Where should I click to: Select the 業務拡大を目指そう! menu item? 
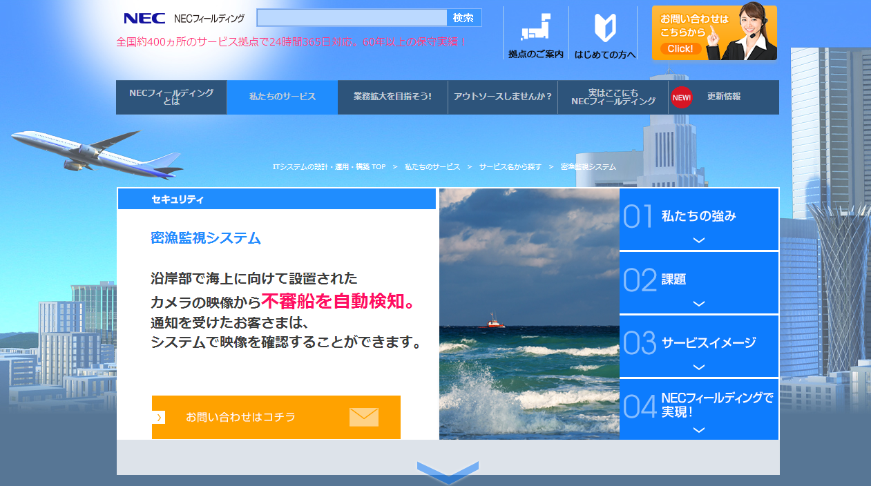coord(392,97)
